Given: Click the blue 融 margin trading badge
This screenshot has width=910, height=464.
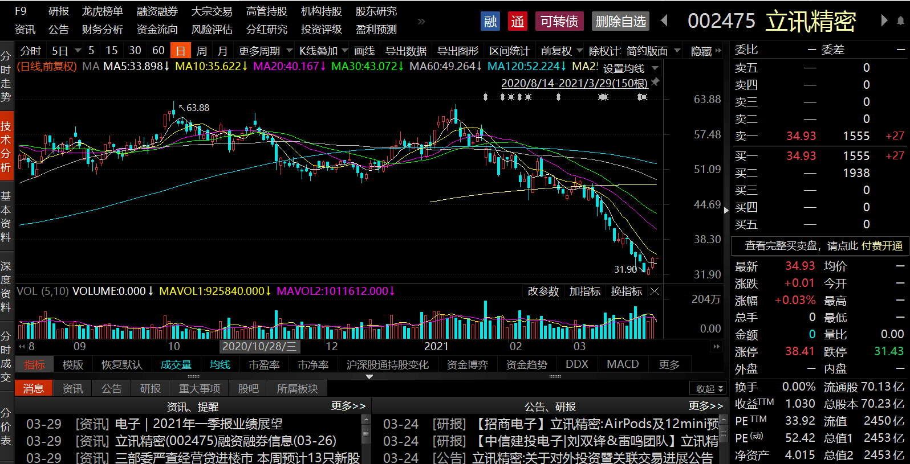Looking at the screenshot, I should (490, 22).
